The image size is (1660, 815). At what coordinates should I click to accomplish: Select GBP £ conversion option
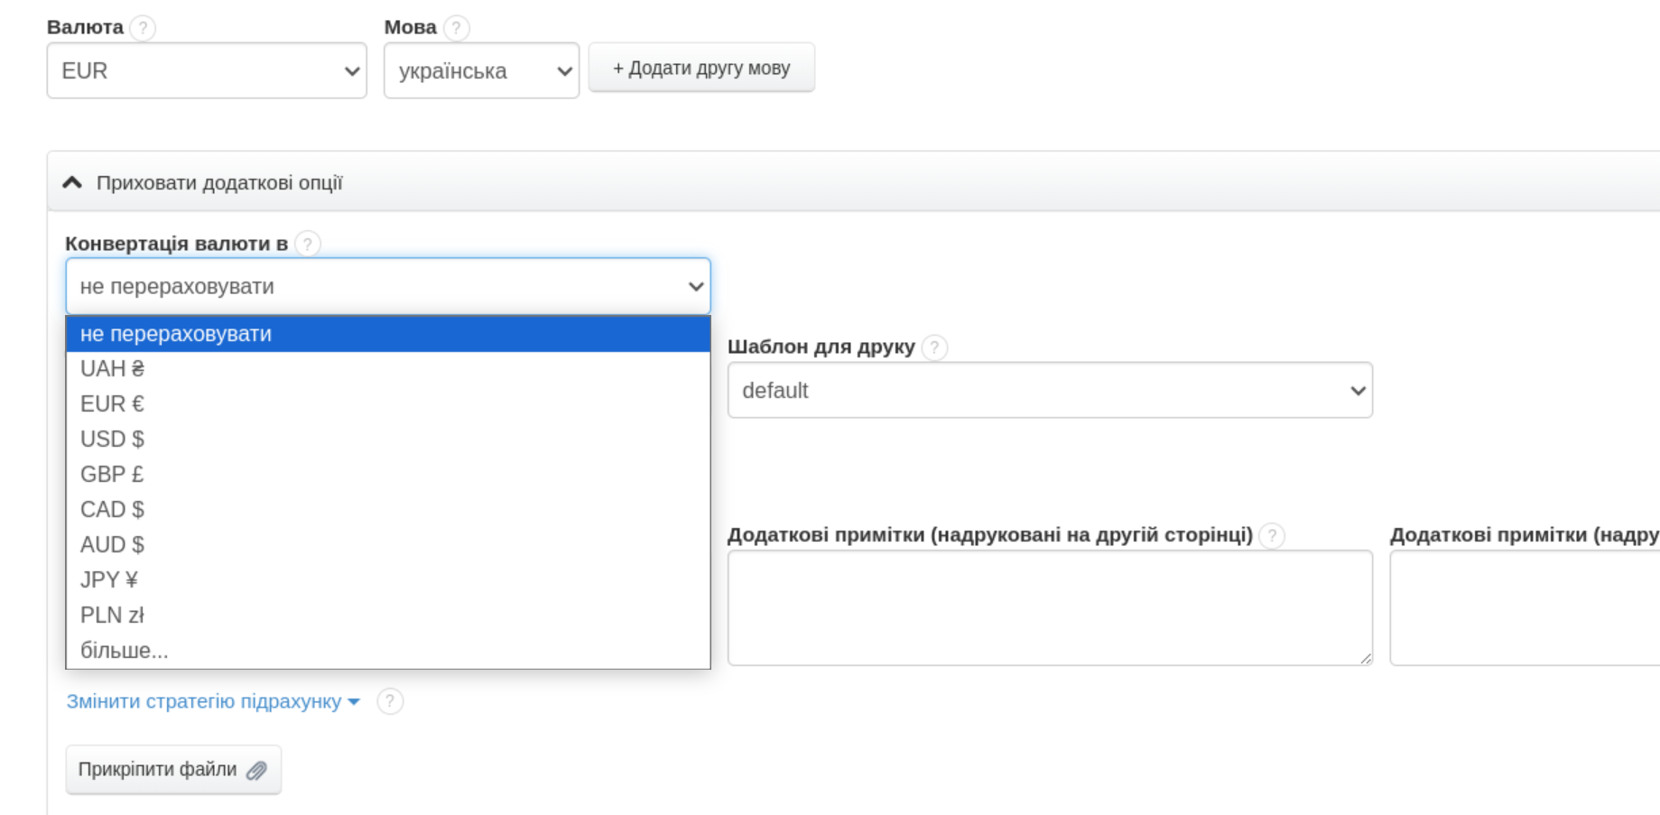pos(112,475)
